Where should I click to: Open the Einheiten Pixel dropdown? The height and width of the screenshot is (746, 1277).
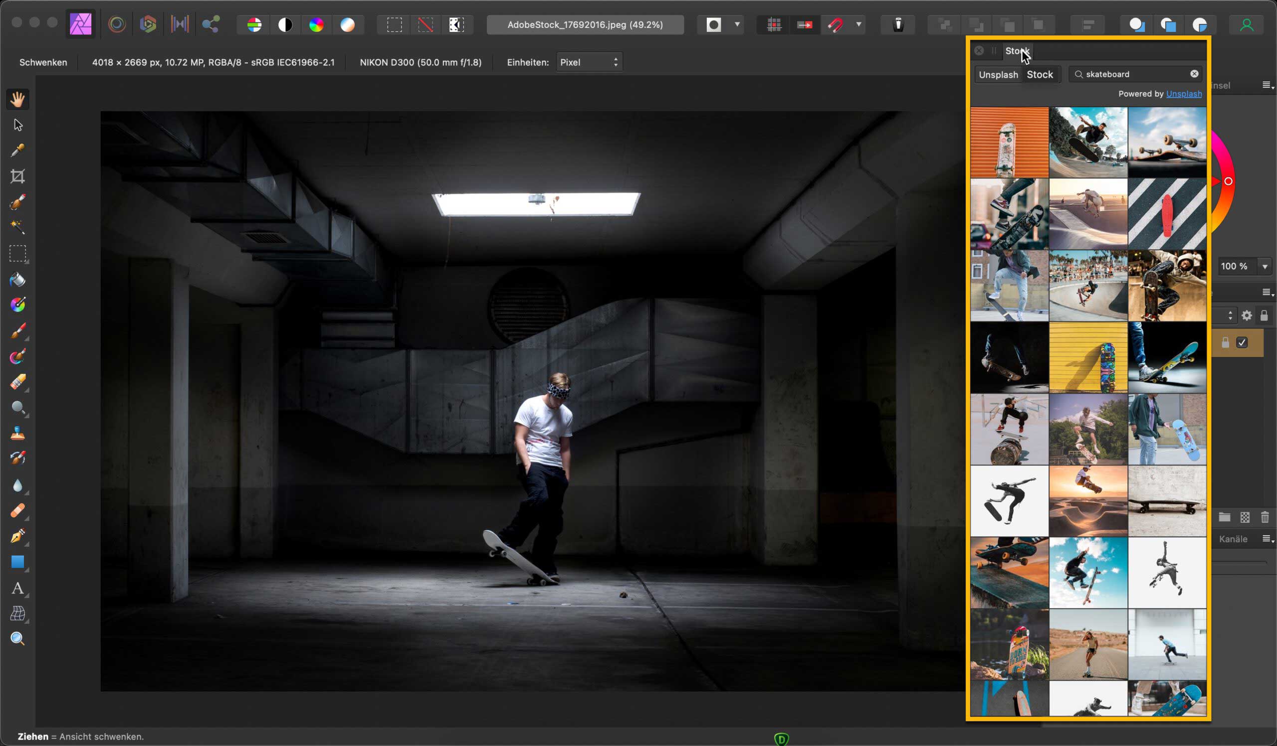click(589, 62)
